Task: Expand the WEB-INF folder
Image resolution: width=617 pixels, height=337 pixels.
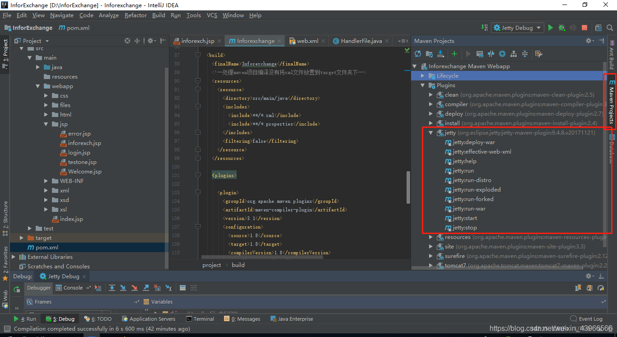Action: (x=46, y=181)
